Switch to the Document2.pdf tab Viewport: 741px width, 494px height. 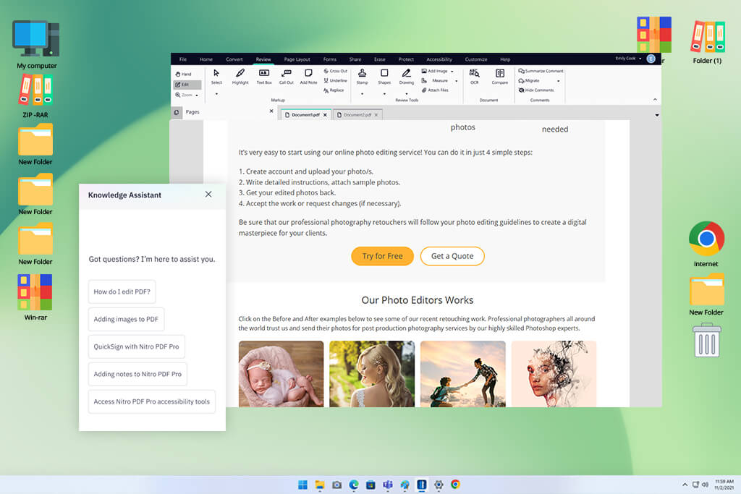click(357, 115)
